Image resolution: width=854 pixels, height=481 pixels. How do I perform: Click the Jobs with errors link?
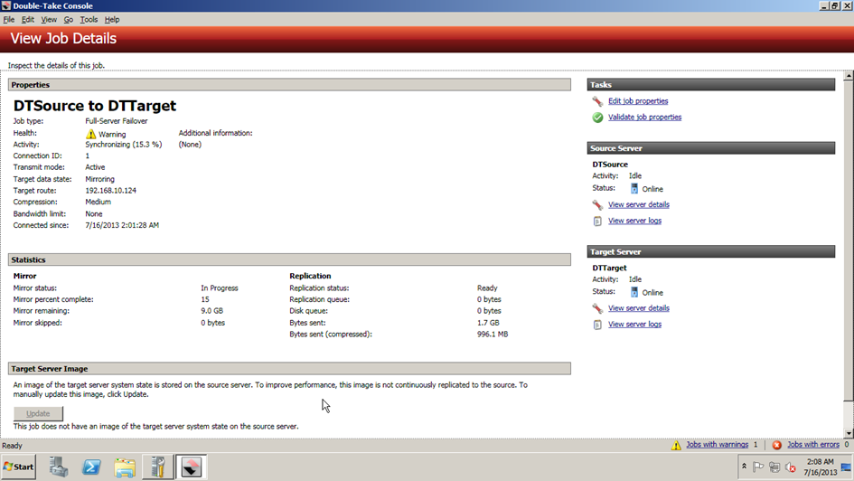(813, 445)
